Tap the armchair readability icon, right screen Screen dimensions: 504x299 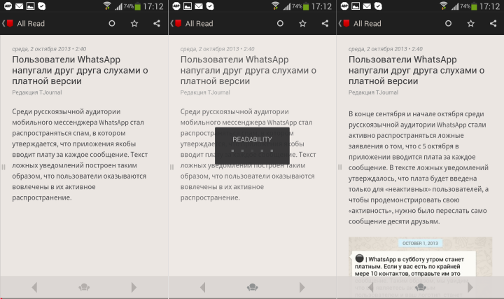pos(421,287)
